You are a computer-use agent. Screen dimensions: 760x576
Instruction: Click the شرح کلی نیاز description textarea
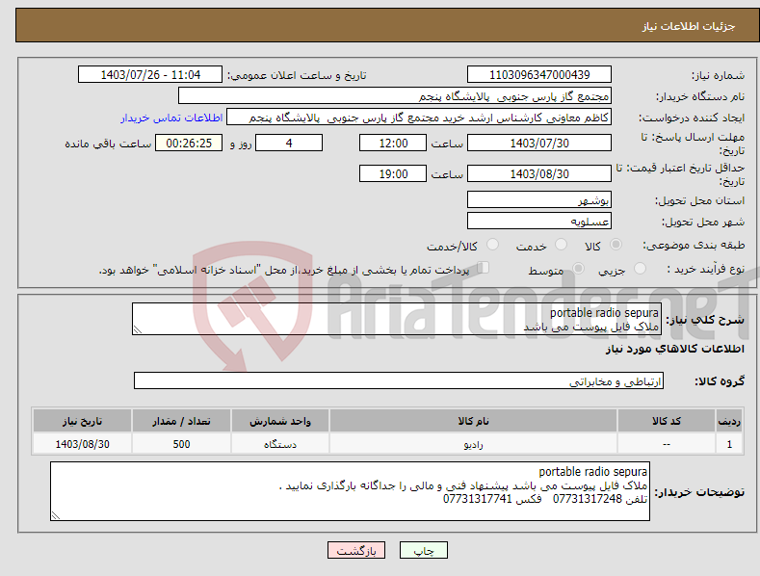(397, 319)
